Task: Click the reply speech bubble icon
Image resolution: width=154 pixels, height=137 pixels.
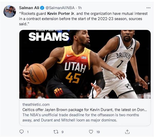Action: click(x=22, y=132)
